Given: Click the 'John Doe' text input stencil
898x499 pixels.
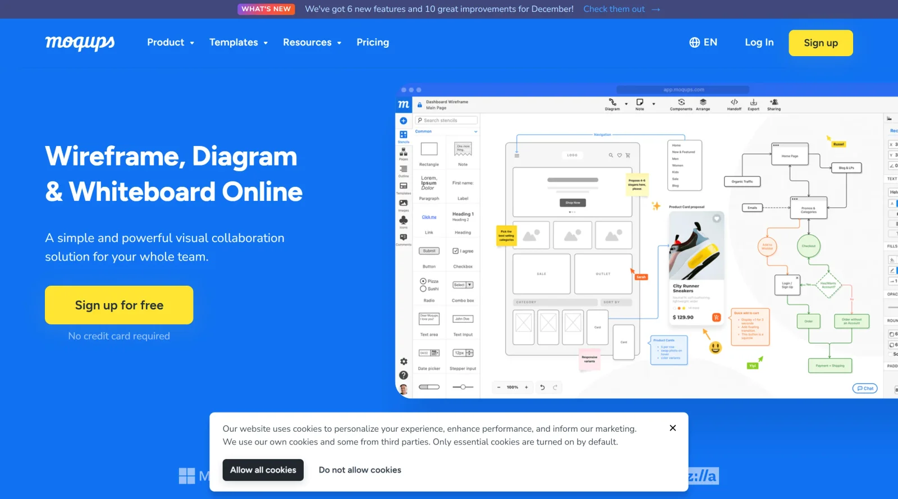Looking at the screenshot, I should [463, 319].
